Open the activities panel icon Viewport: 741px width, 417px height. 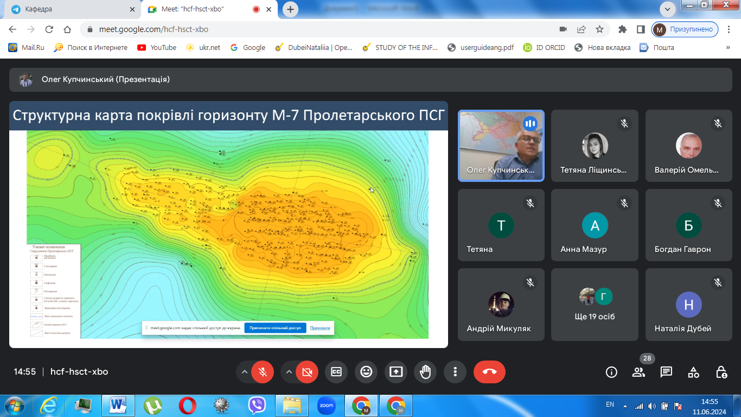pos(693,372)
